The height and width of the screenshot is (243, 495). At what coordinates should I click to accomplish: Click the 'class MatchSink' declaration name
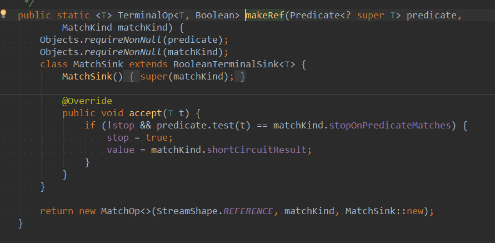tap(98, 65)
